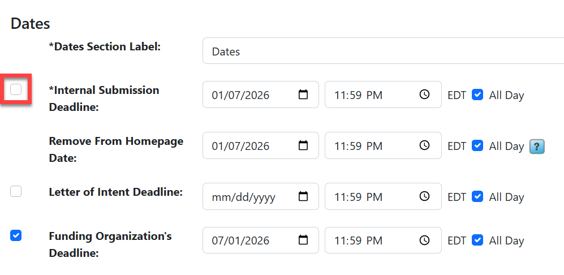Click the Funding Organization's Deadline date 07/01/2026
Image resolution: width=564 pixels, height=275 pixels.
click(x=240, y=241)
